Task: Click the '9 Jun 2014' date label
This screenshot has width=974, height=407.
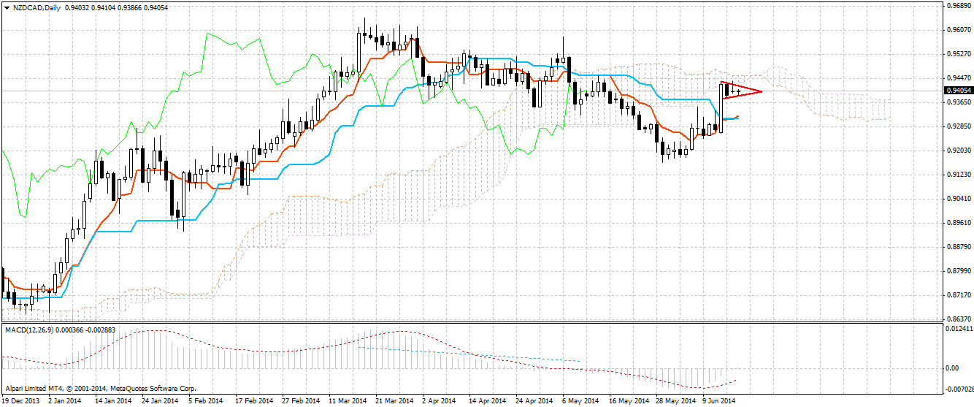Action: [x=719, y=401]
